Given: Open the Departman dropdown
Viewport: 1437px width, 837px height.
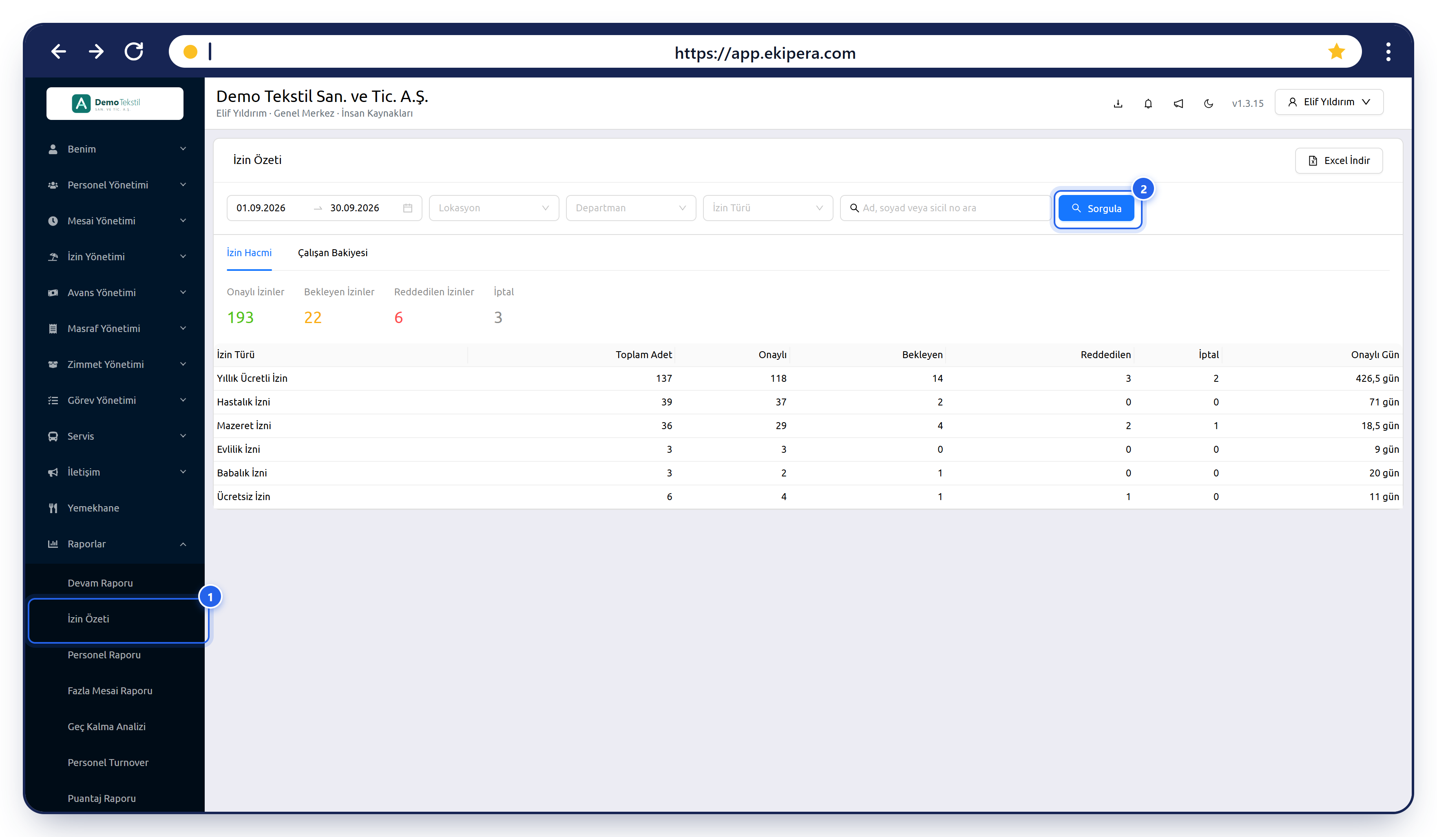Looking at the screenshot, I should pyautogui.click(x=631, y=208).
